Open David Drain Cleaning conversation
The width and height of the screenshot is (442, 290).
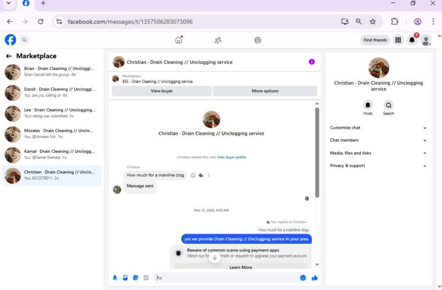click(x=52, y=93)
